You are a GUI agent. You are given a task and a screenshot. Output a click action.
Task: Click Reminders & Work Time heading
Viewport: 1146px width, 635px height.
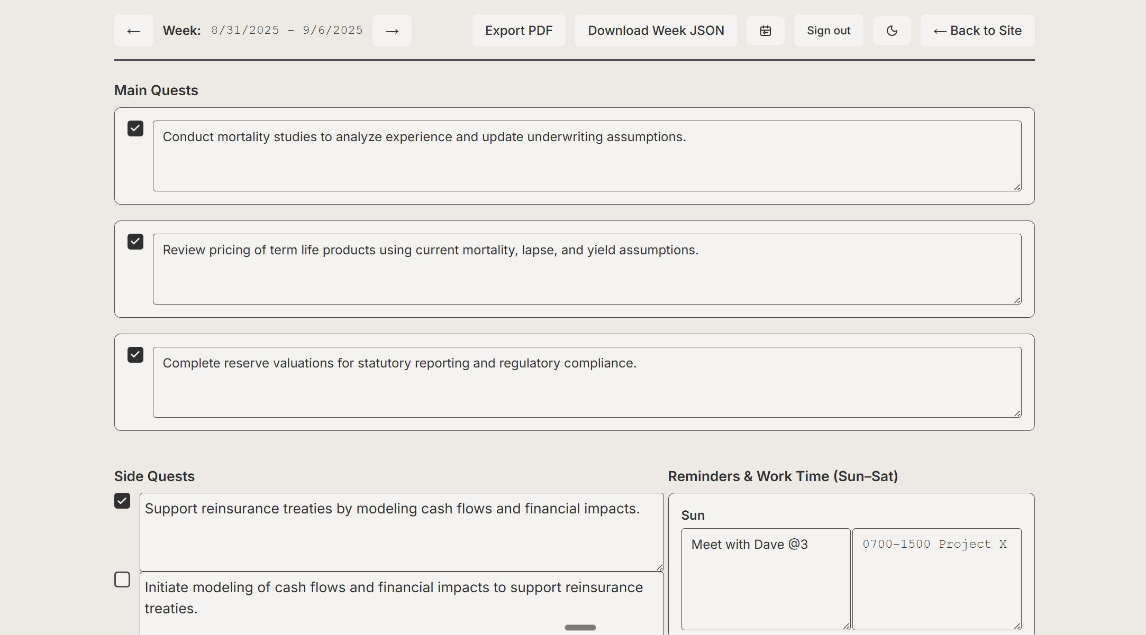tap(783, 476)
